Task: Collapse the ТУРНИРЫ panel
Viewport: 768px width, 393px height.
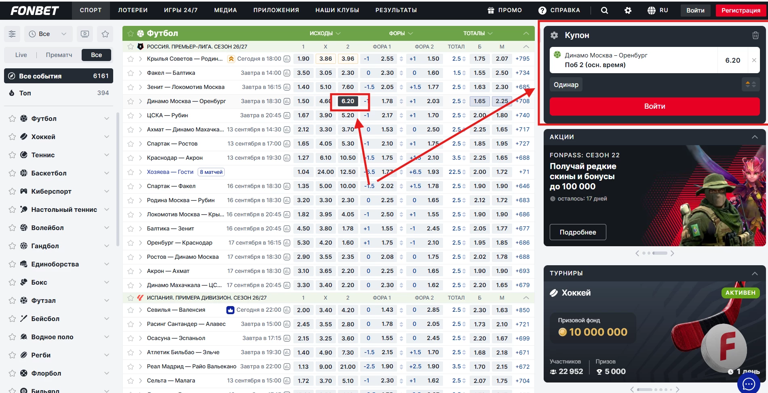Action: point(755,273)
